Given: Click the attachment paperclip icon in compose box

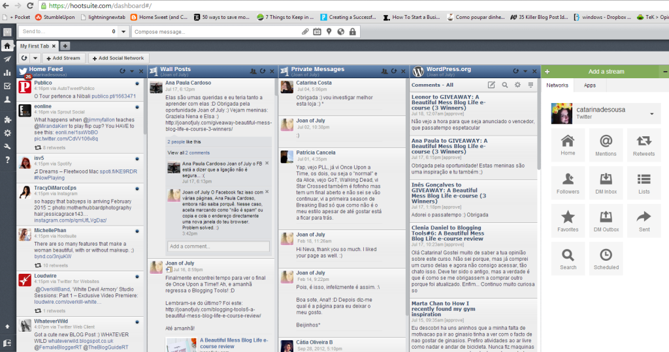Looking at the screenshot, I should click(x=305, y=31).
